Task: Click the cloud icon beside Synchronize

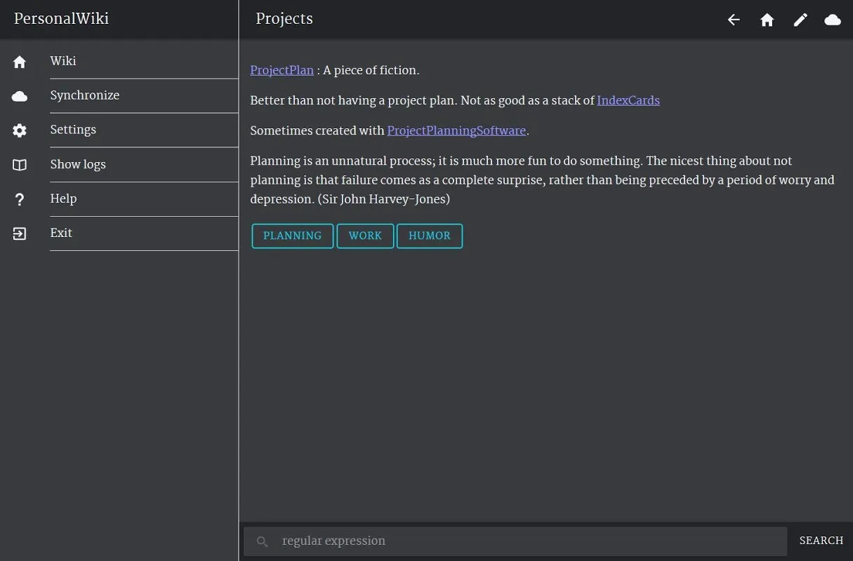Action: [x=20, y=96]
